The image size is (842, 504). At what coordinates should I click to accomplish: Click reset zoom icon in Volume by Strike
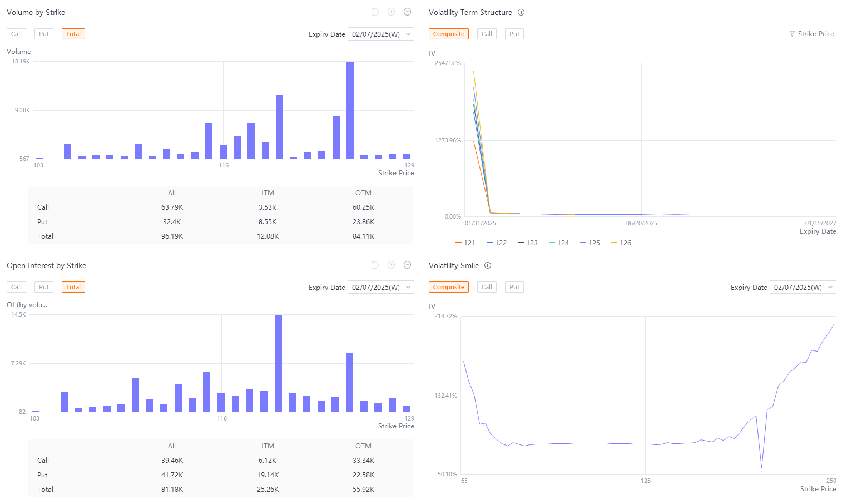click(375, 12)
